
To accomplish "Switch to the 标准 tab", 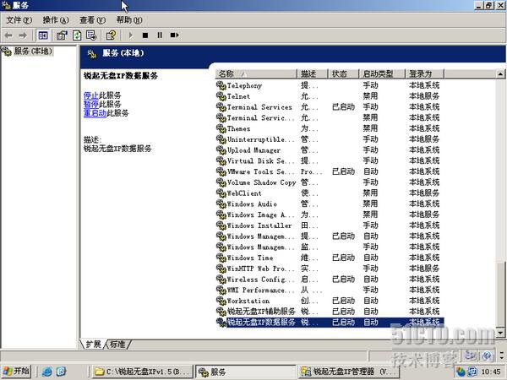I will pyautogui.click(x=117, y=345).
